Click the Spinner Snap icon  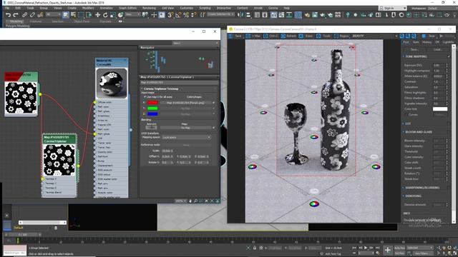(194, 15)
